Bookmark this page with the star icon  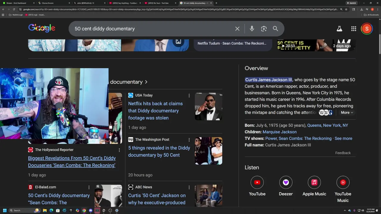point(346,9)
